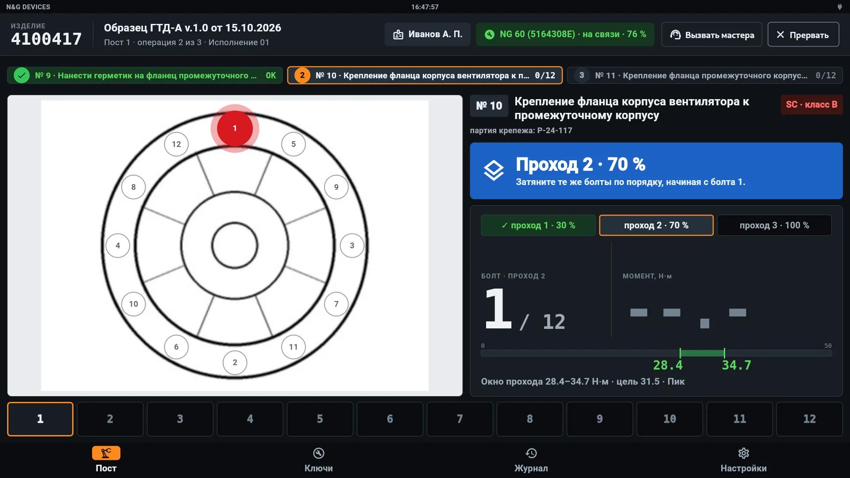Select bolt 4 on the flange diagram

[118, 245]
